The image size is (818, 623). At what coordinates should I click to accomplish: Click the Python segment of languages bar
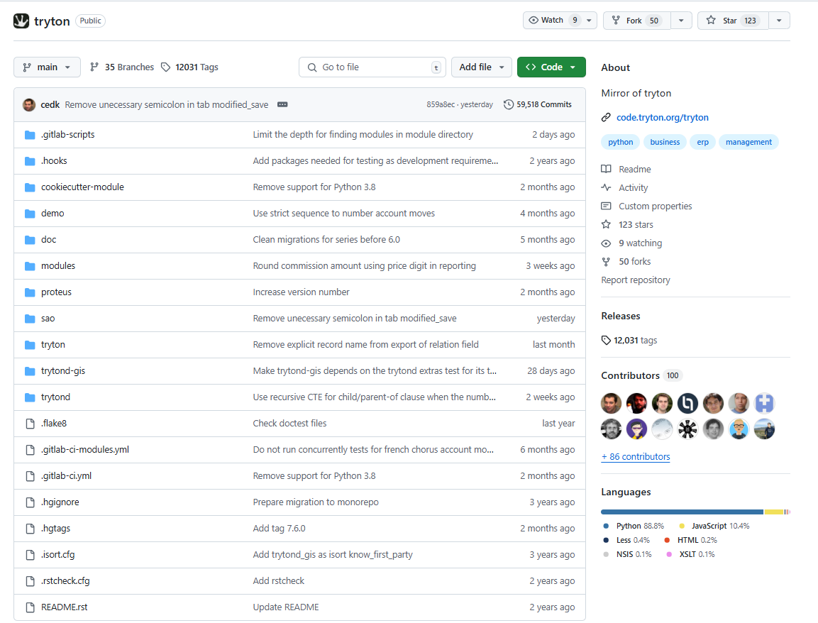point(682,512)
